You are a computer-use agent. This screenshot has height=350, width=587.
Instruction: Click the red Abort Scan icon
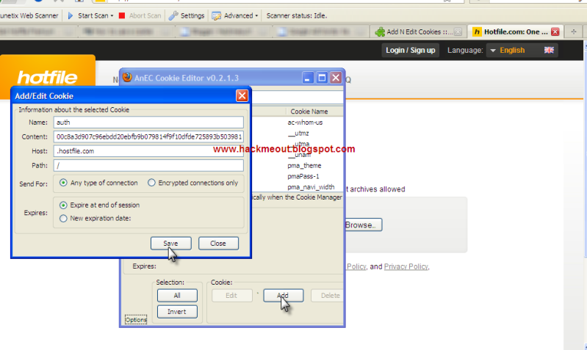pos(122,15)
